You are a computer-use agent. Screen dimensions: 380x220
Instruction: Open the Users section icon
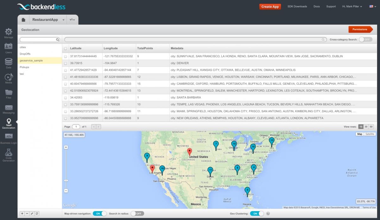(x=9, y=46)
